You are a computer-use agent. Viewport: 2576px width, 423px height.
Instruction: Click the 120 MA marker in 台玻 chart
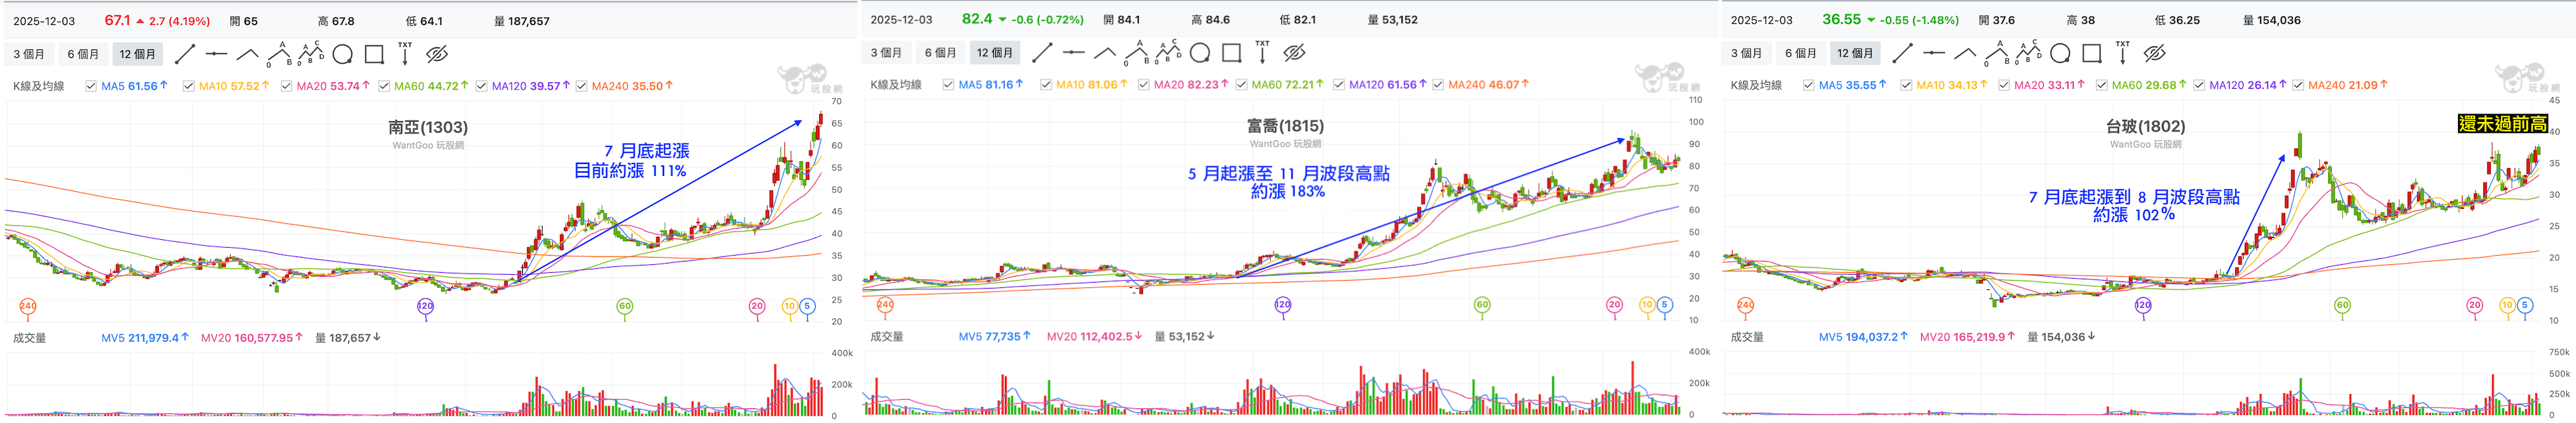2143,305
